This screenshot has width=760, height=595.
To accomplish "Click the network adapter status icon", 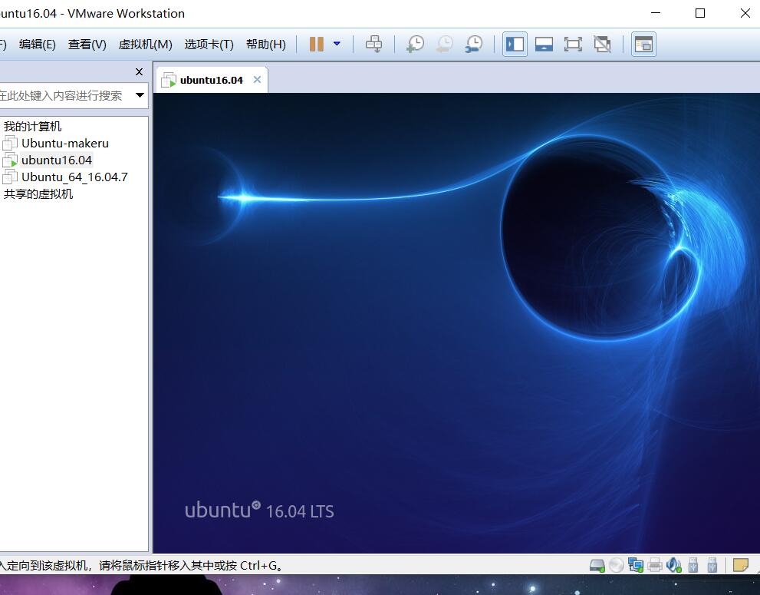I will (x=635, y=565).
